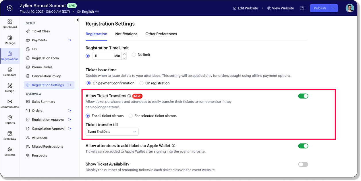The height and width of the screenshot is (181, 361).
Task: Click the Edit Website link
Action: (246, 8)
